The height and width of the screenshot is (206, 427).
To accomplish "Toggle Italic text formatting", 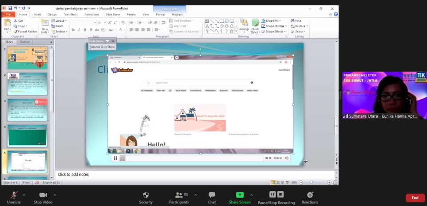I will click(x=79, y=30).
